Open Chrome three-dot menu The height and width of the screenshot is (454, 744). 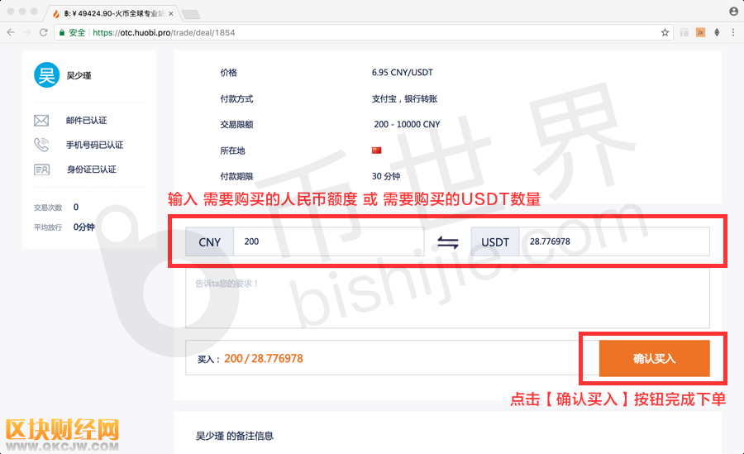(x=733, y=32)
